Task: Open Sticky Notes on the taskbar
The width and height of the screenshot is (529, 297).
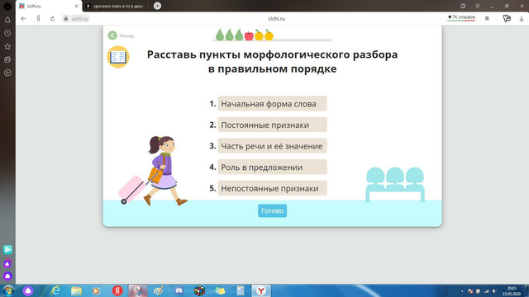Action: [220, 290]
